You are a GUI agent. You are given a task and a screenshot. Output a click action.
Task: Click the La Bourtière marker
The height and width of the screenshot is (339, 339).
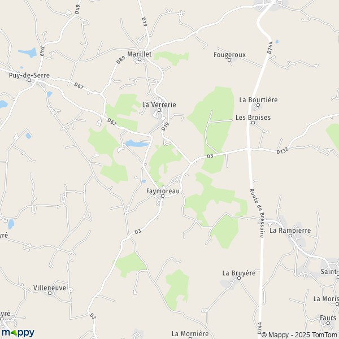(258, 105)
